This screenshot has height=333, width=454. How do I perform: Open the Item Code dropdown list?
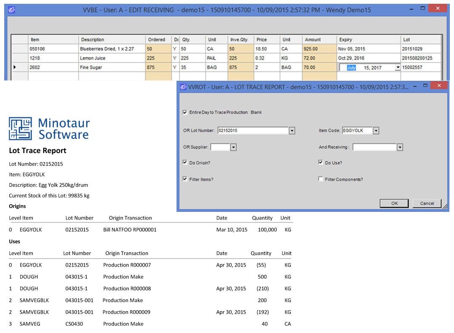coord(376,131)
